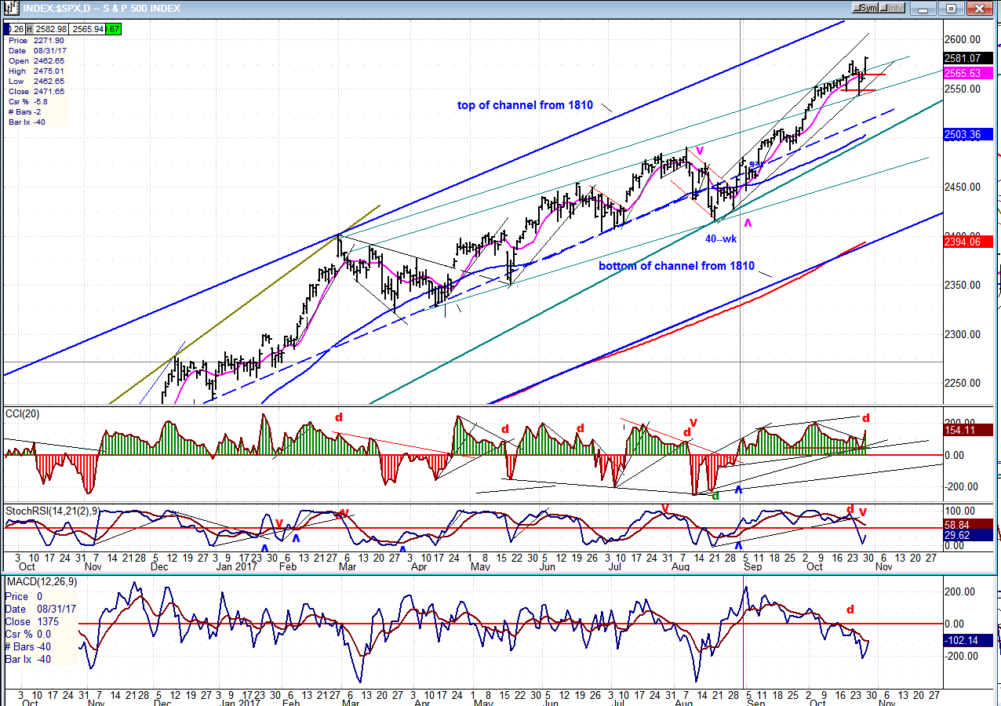The height and width of the screenshot is (706, 1001).
Task: Select 'bottom of channel from 1810' annotation
Action: point(676,266)
